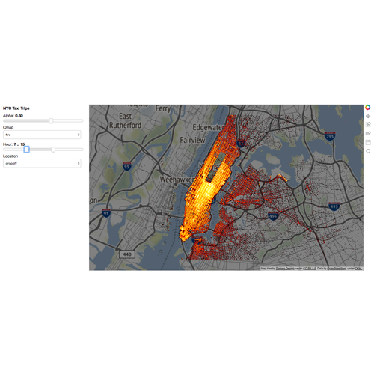The height and width of the screenshot is (374, 374).
Task: Click the Weehawken label on the map
Action: (177, 180)
